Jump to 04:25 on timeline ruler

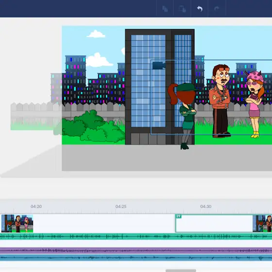(x=121, y=206)
